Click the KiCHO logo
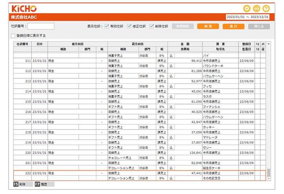Viewport: 284px width, 194px height. click(x=24, y=8)
